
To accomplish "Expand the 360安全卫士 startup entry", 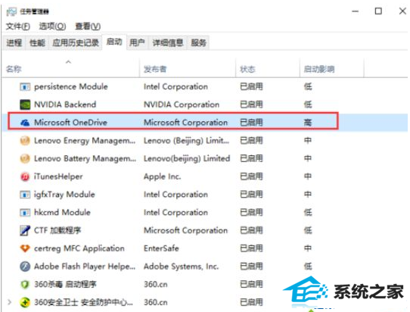I will pyautogui.click(x=9, y=302).
